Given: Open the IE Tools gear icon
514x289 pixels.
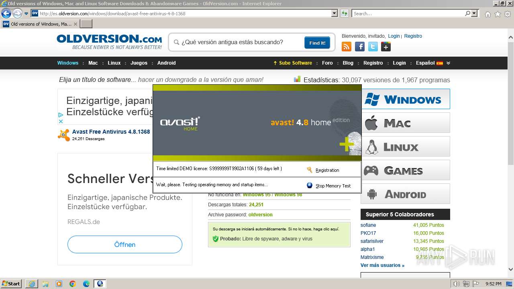Looking at the screenshot, I should (508, 14).
